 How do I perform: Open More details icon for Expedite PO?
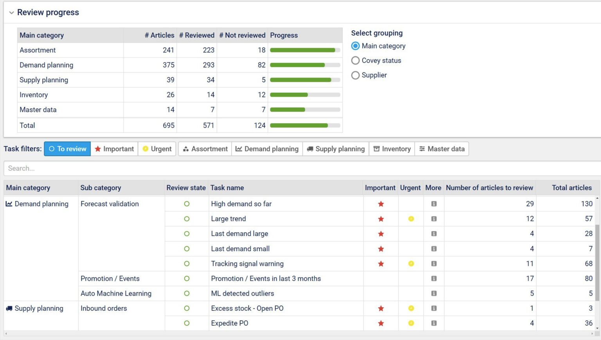(x=434, y=323)
